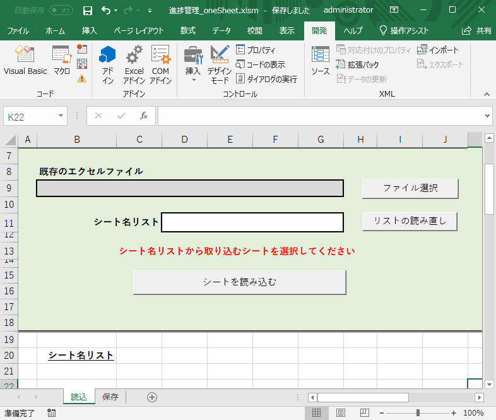
Task: Switch to the View (表示) tab
Action: pyautogui.click(x=287, y=31)
